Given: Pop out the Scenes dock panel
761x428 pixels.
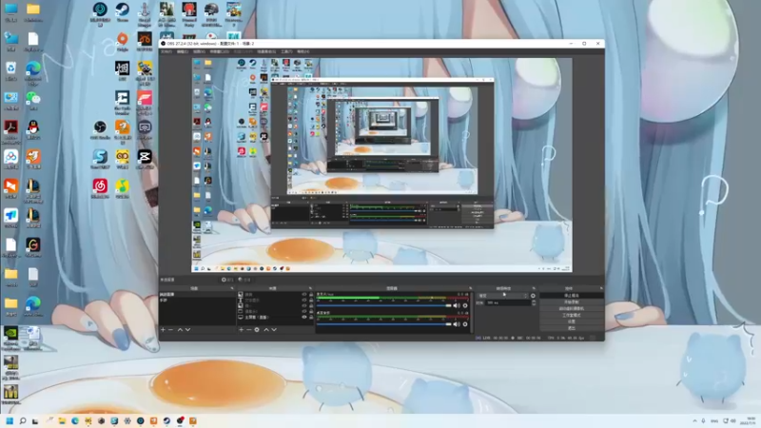Looking at the screenshot, I should pyautogui.click(x=232, y=288).
